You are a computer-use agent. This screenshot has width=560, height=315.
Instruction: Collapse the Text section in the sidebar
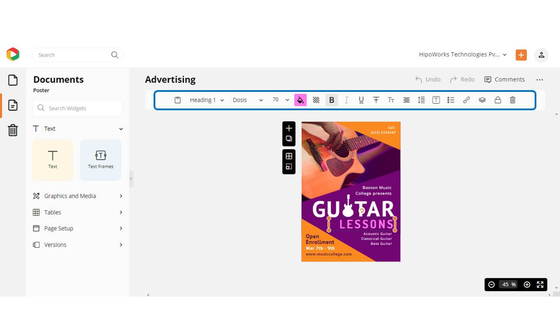click(x=121, y=129)
